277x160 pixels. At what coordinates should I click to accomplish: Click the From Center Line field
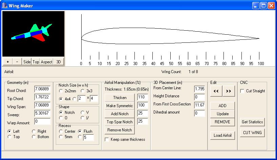tap(200, 89)
